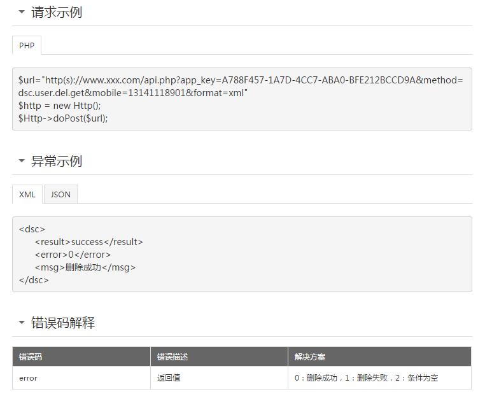Click the <result>success</result> XML line

coord(89,242)
